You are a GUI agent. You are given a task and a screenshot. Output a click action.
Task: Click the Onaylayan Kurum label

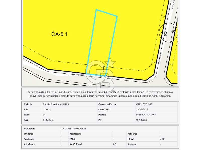107,104
